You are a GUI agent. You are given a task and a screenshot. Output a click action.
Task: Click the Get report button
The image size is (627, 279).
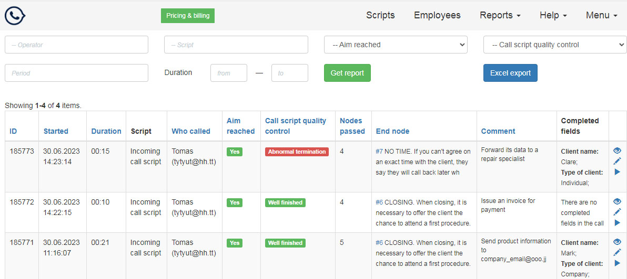(347, 73)
